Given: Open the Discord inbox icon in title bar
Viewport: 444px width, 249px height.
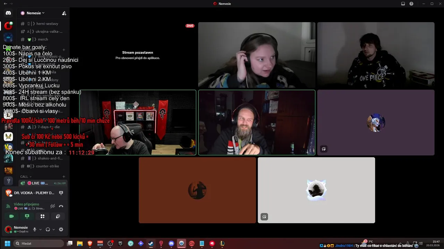Looking at the screenshot, I should (x=403, y=3).
